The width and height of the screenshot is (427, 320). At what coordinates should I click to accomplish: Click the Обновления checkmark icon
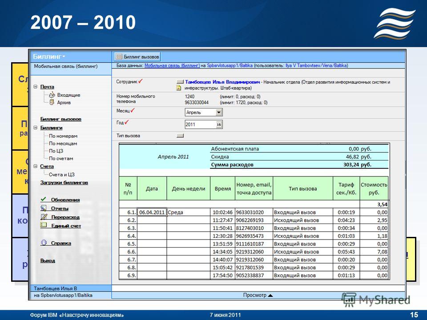point(43,199)
